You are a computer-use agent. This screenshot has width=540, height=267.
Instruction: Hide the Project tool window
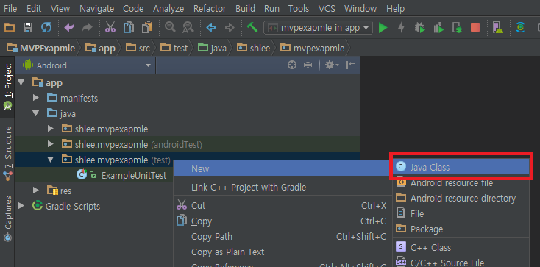[x=350, y=65]
